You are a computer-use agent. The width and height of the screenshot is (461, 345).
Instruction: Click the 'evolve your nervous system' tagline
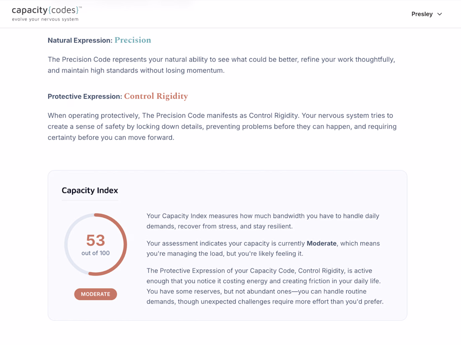pos(45,19)
